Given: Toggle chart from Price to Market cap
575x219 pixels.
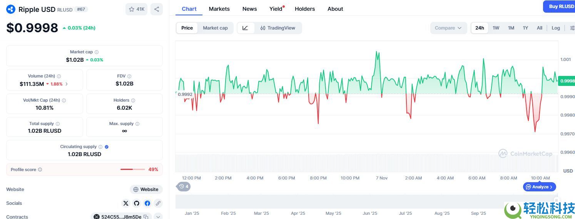Looking at the screenshot, I should 215,28.
